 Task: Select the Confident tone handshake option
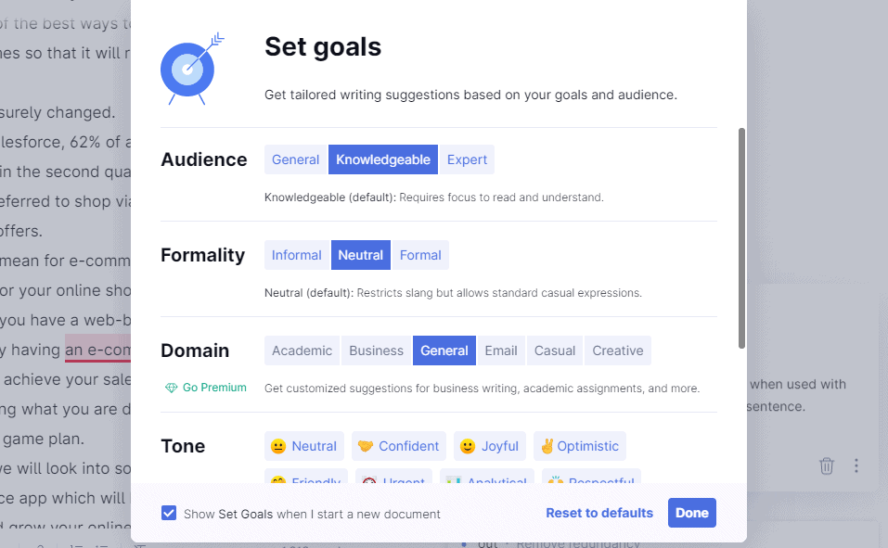pos(399,446)
